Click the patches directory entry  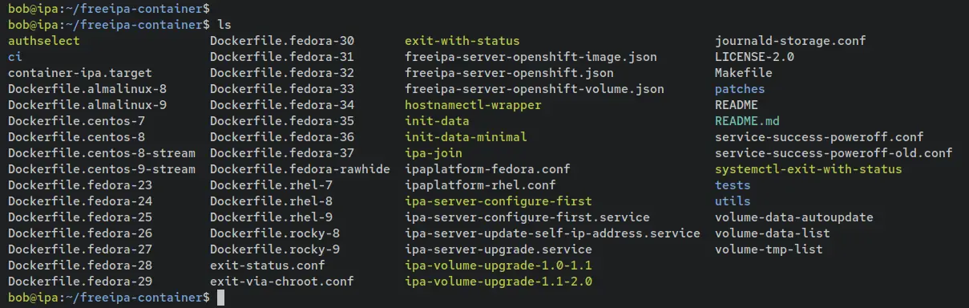point(740,89)
